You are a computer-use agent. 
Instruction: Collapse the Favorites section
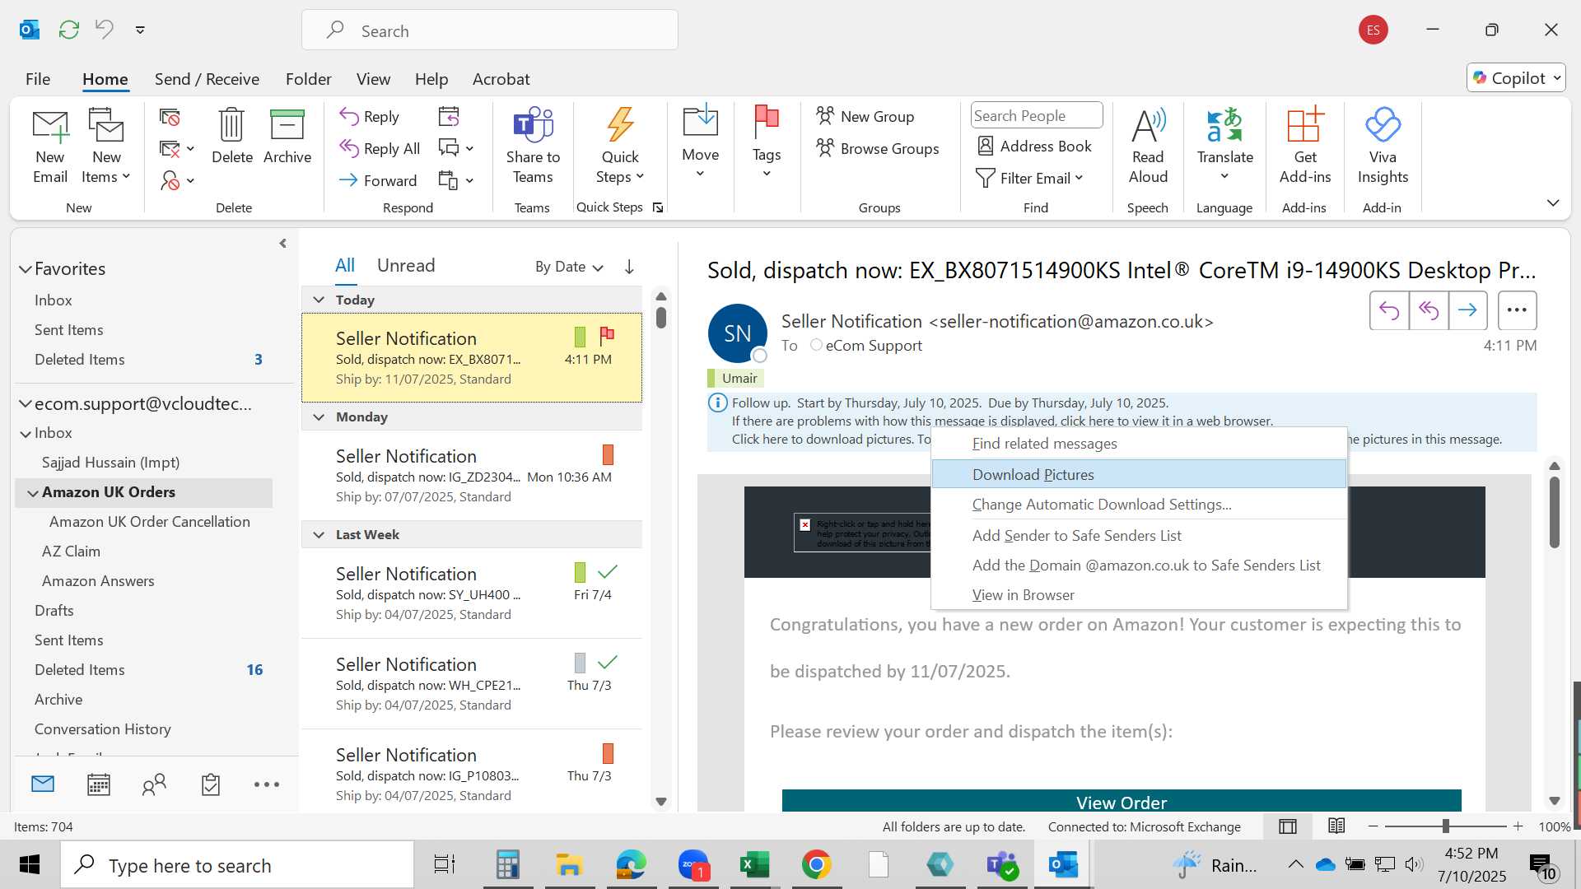(26, 269)
